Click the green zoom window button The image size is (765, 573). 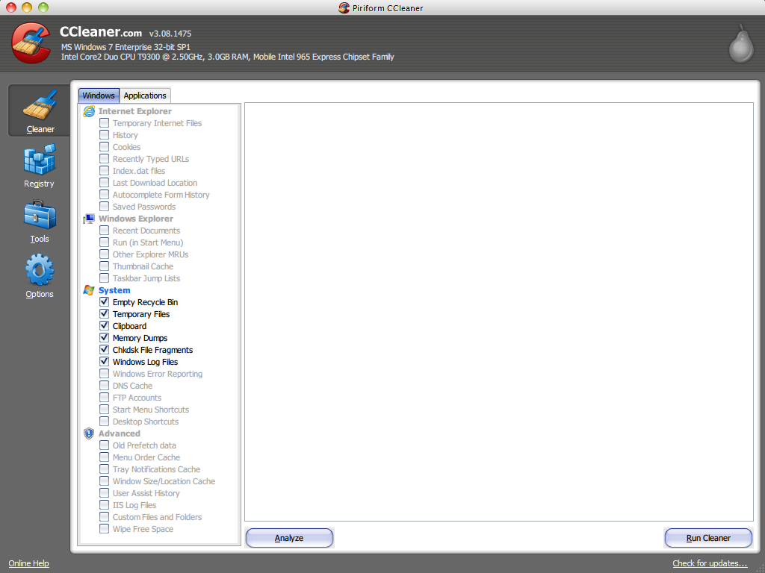[43, 7]
